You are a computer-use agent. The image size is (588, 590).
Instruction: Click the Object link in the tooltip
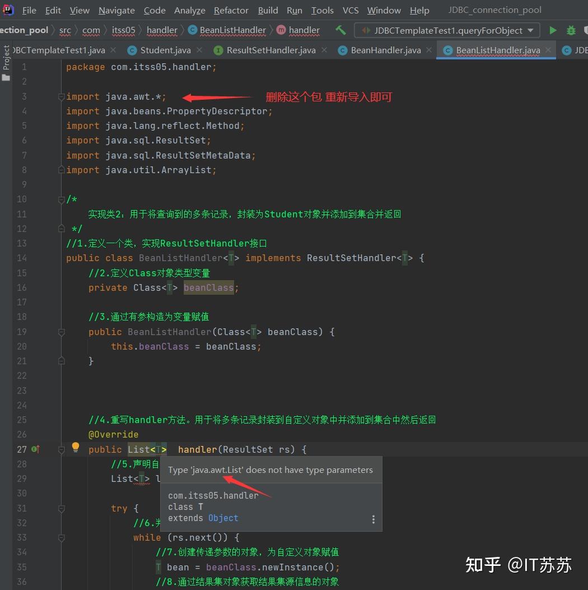(x=223, y=518)
